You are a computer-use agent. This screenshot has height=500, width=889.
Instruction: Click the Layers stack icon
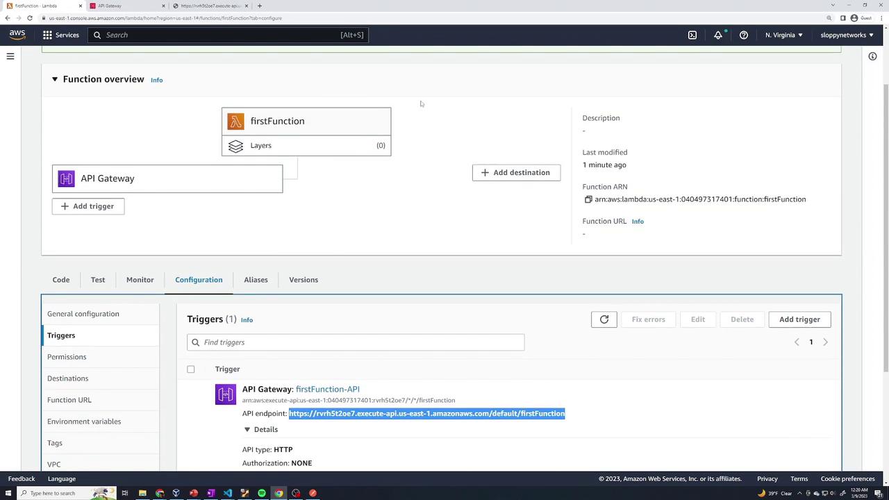(235, 146)
